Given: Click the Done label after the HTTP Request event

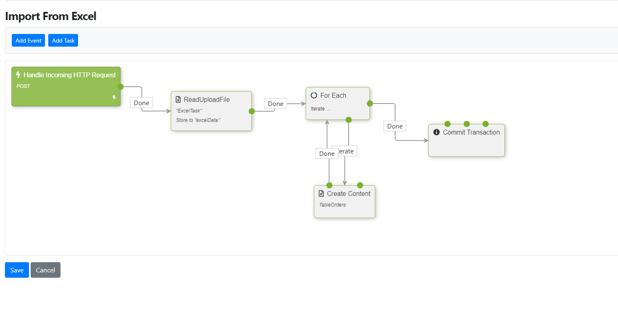Looking at the screenshot, I should [141, 103].
